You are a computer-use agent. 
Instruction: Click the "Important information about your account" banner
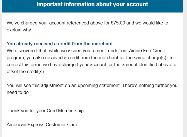coord(92,6)
